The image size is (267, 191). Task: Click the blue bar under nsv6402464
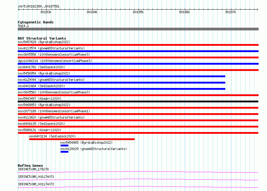(x=121, y=89)
